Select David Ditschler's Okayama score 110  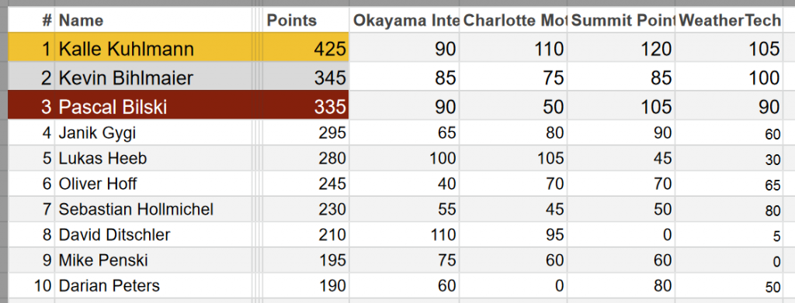click(404, 234)
